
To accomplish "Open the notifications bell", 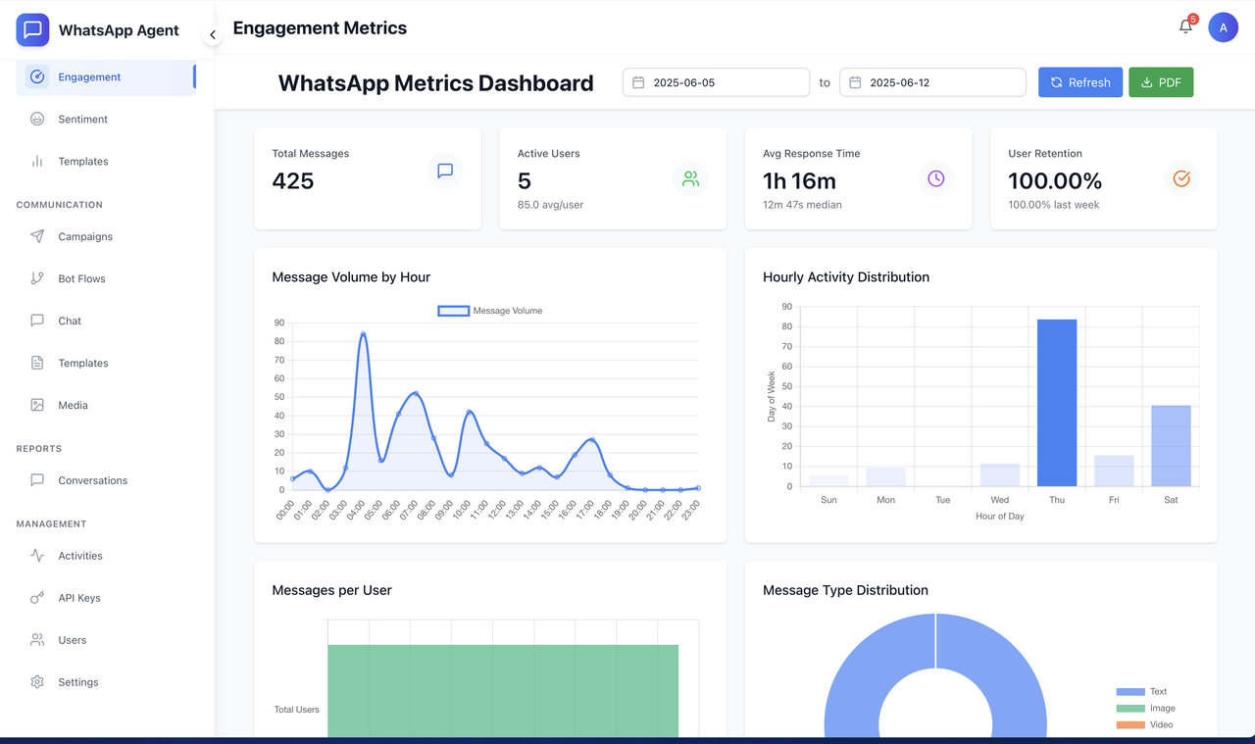I will [x=1185, y=27].
